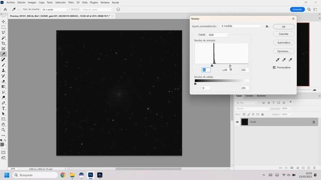The width and height of the screenshot is (321, 180).
Task: Toggle Quick Mask mode icon
Action: coord(4,152)
